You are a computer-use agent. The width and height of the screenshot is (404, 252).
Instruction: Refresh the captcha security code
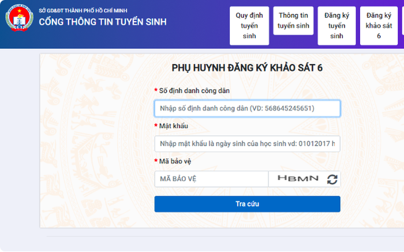pyautogui.click(x=332, y=180)
